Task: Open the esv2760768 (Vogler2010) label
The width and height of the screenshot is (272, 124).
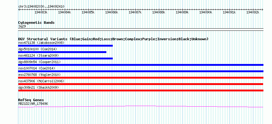Action: [39, 75]
